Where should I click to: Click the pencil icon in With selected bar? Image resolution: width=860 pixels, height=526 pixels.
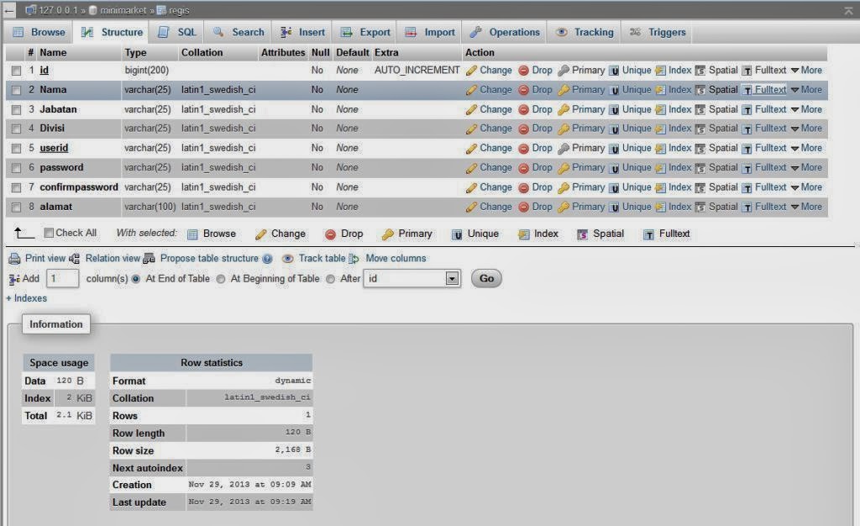pos(261,234)
